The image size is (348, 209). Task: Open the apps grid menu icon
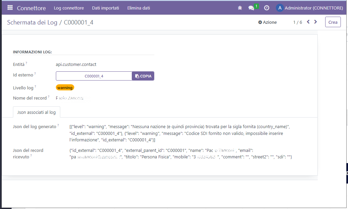[10, 7]
